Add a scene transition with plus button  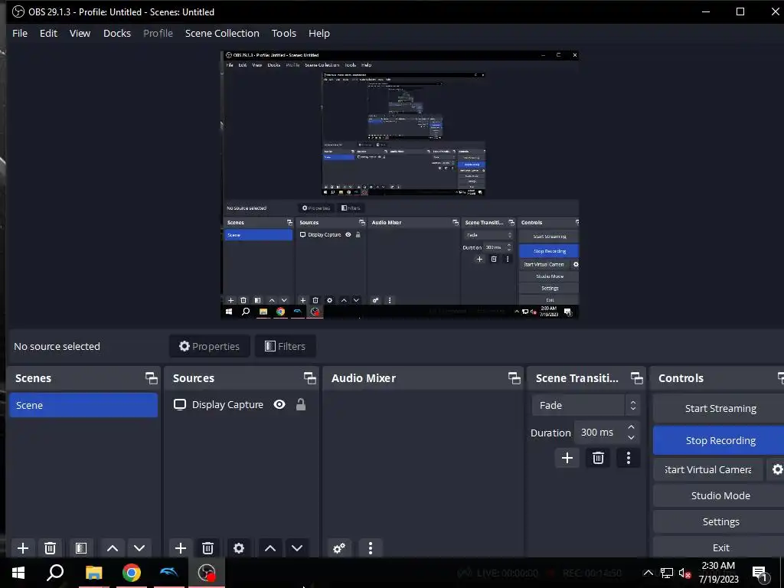point(567,458)
